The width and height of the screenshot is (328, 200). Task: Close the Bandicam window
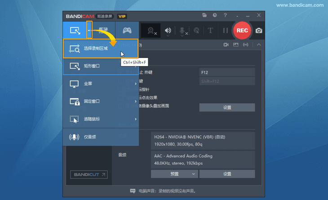tap(259, 15)
